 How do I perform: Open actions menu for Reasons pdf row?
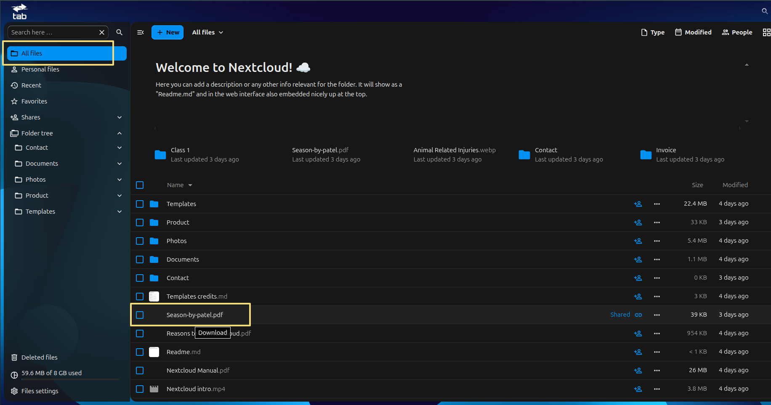(657, 334)
